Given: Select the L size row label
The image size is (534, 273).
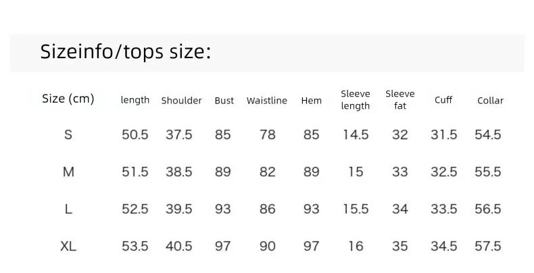Looking at the screenshot, I should tap(68, 209).
